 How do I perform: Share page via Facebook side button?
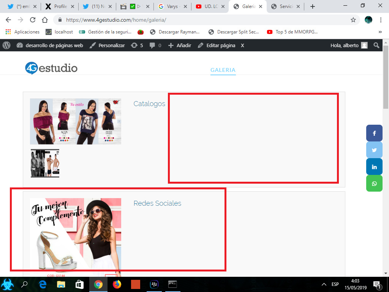[x=374, y=133]
